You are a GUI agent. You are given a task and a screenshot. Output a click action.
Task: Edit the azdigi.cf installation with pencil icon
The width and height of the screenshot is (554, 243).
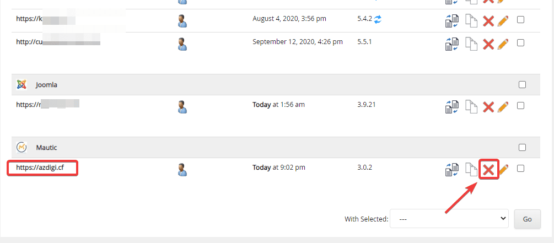503,169
